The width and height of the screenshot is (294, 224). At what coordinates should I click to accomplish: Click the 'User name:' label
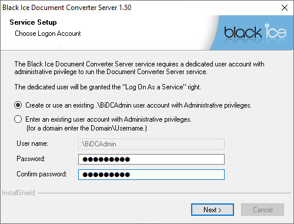(x=32, y=143)
